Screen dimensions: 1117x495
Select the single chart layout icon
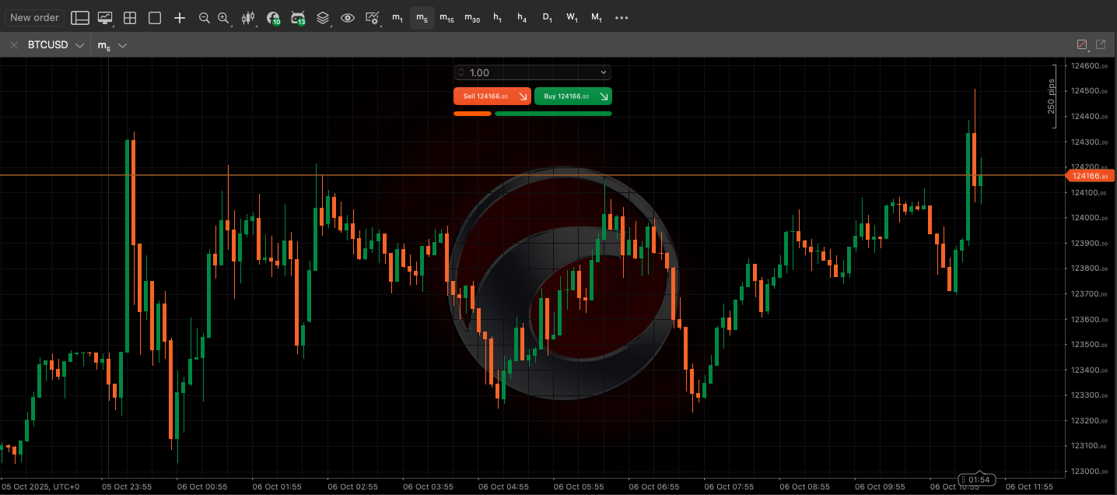(155, 17)
